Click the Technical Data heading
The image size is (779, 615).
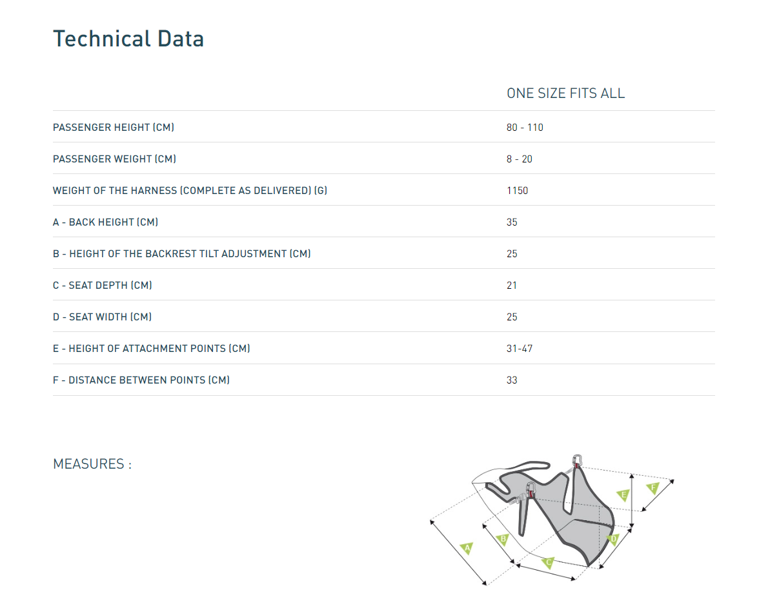(x=128, y=39)
